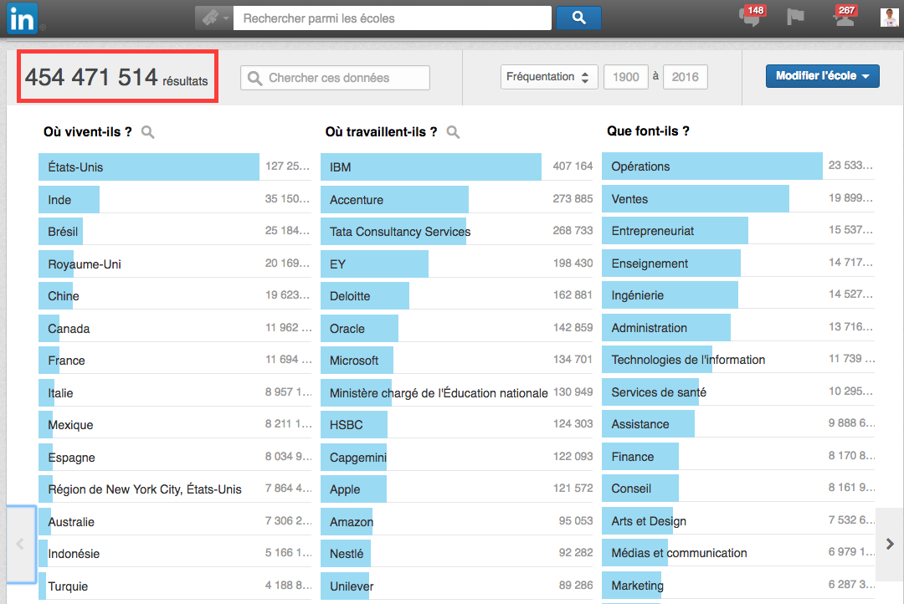Click the LinkedIn logo
Viewport: 904px width, 604px height.
click(x=21, y=18)
